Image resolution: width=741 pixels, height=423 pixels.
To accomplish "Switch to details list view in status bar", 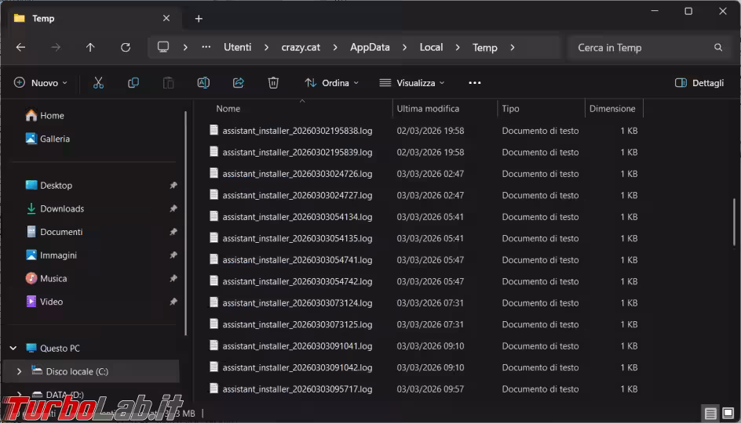I will tap(710, 414).
